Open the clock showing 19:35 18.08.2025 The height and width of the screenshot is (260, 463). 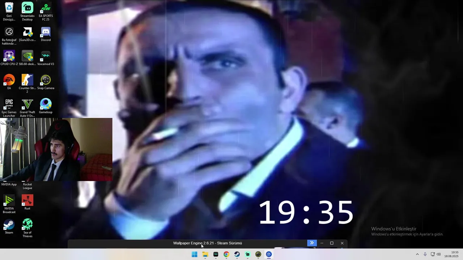pyautogui.click(x=451, y=254)
